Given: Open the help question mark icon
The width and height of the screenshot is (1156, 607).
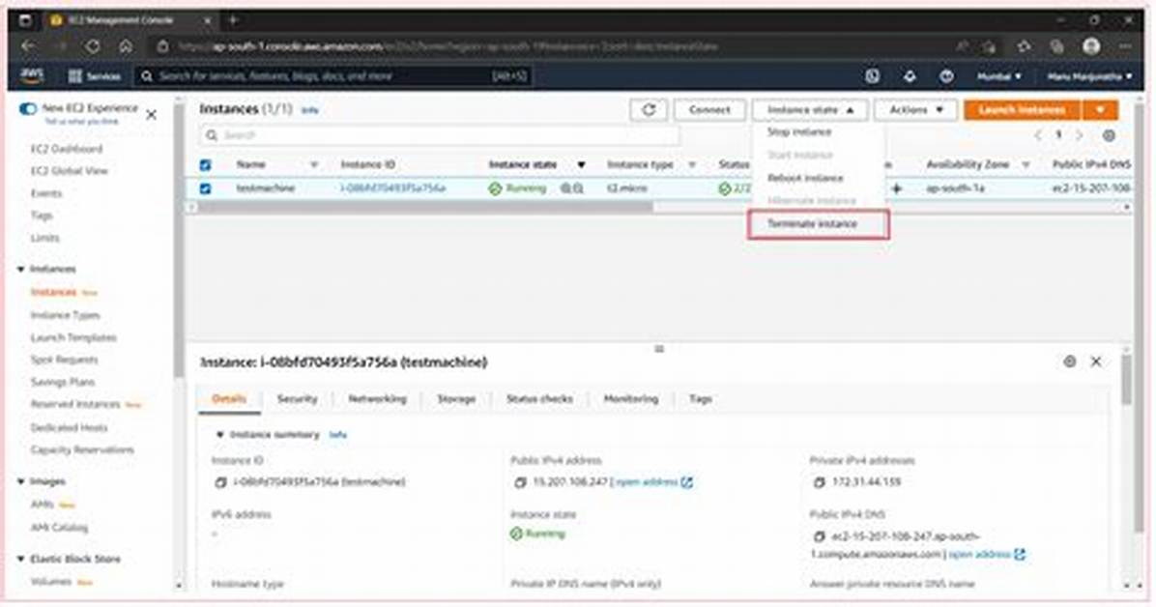Looking at the screenshot, I should 946,76.
